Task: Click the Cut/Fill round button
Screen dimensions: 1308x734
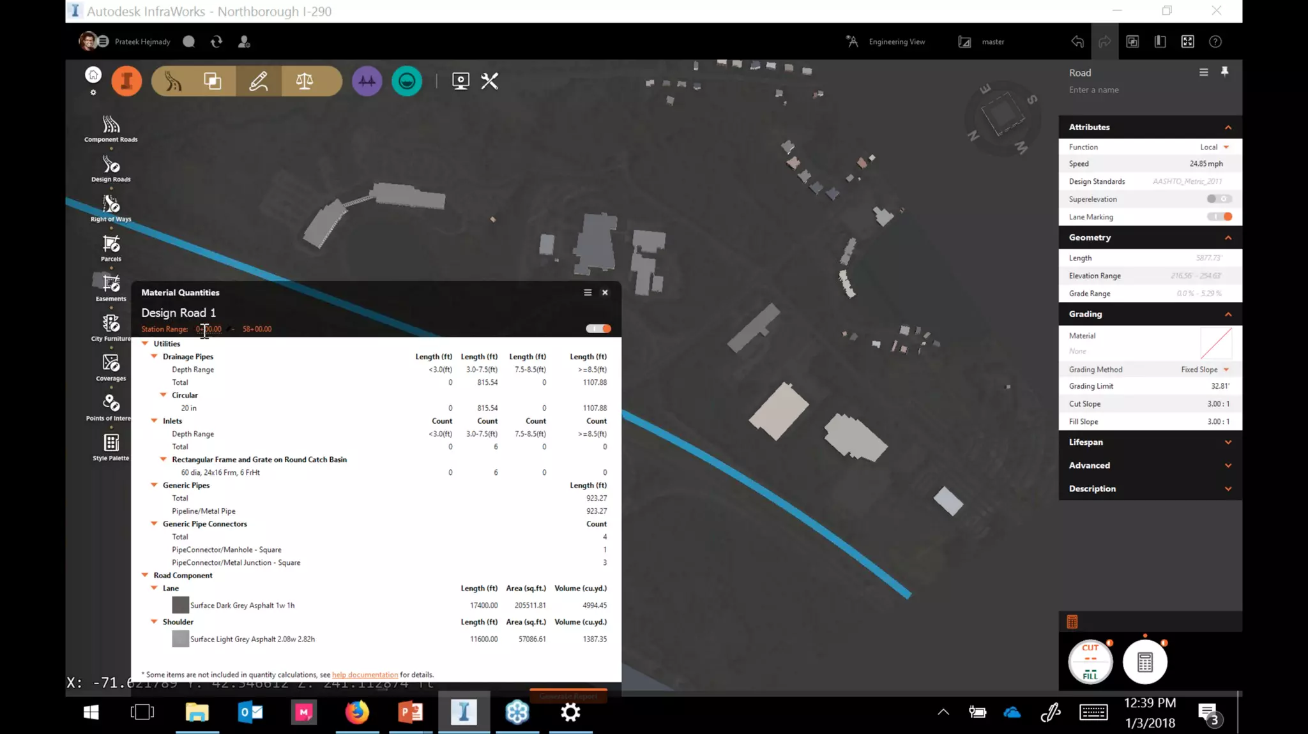Action: click(1090, 662)
